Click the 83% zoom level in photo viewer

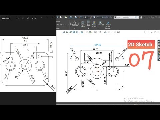[x=34, y=18]
